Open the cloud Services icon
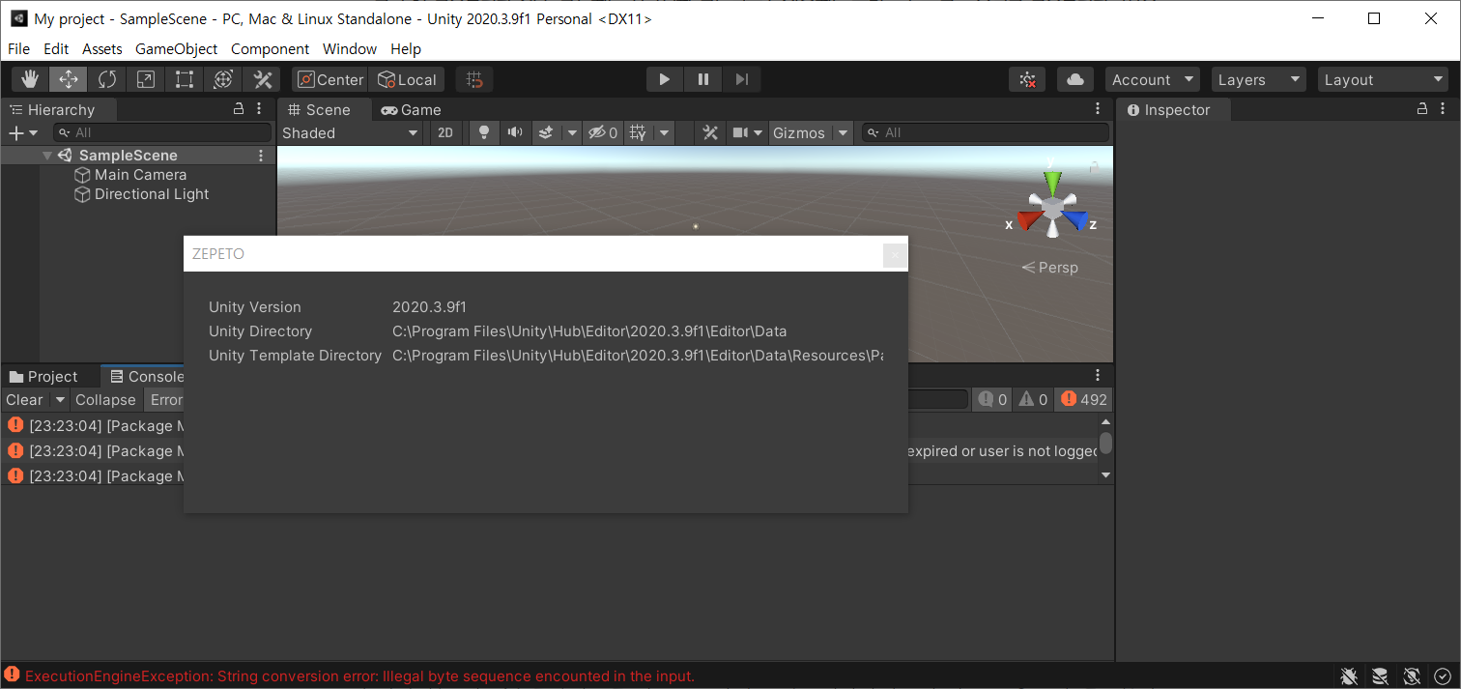Viewport: 1461px width, 689px height. point(1074,79)
